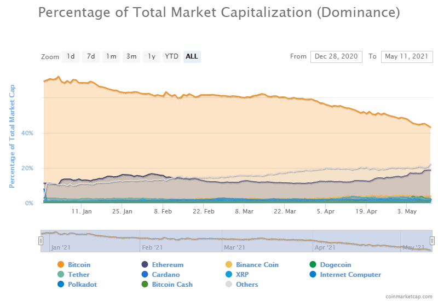Set zoom range to 1d
The width and height of the screenshot is (438, 301).
click(71, 57)
